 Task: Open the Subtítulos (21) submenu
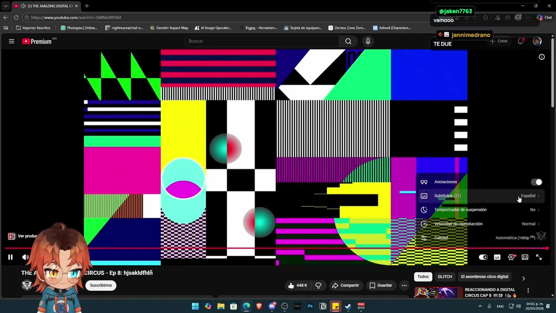[480, 196]
